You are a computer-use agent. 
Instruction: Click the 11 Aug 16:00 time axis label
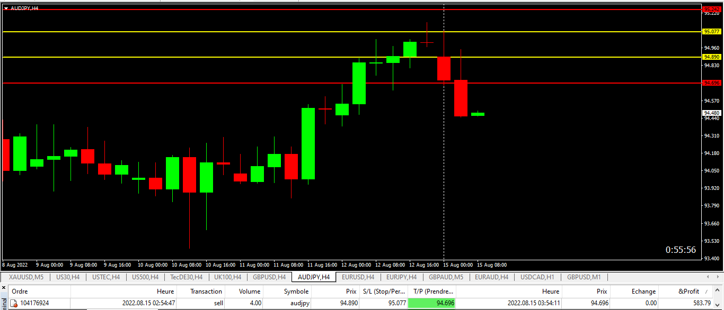[x=323, y=265]
